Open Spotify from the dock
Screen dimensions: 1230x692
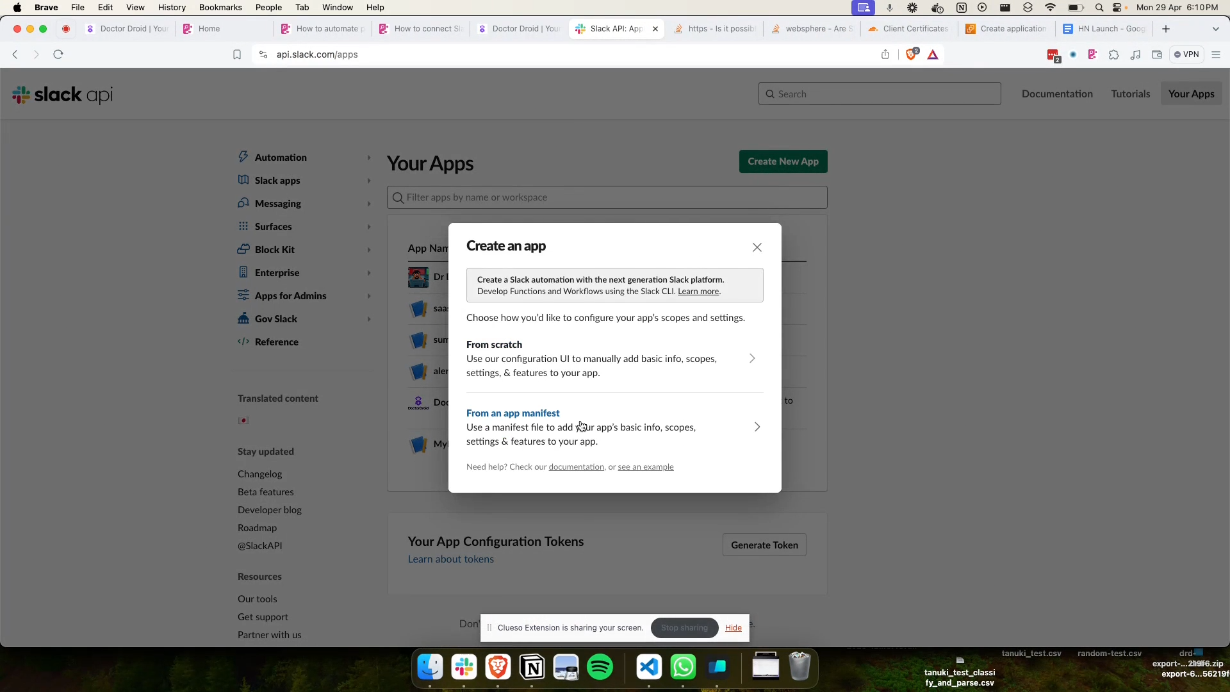coord(600,668)
